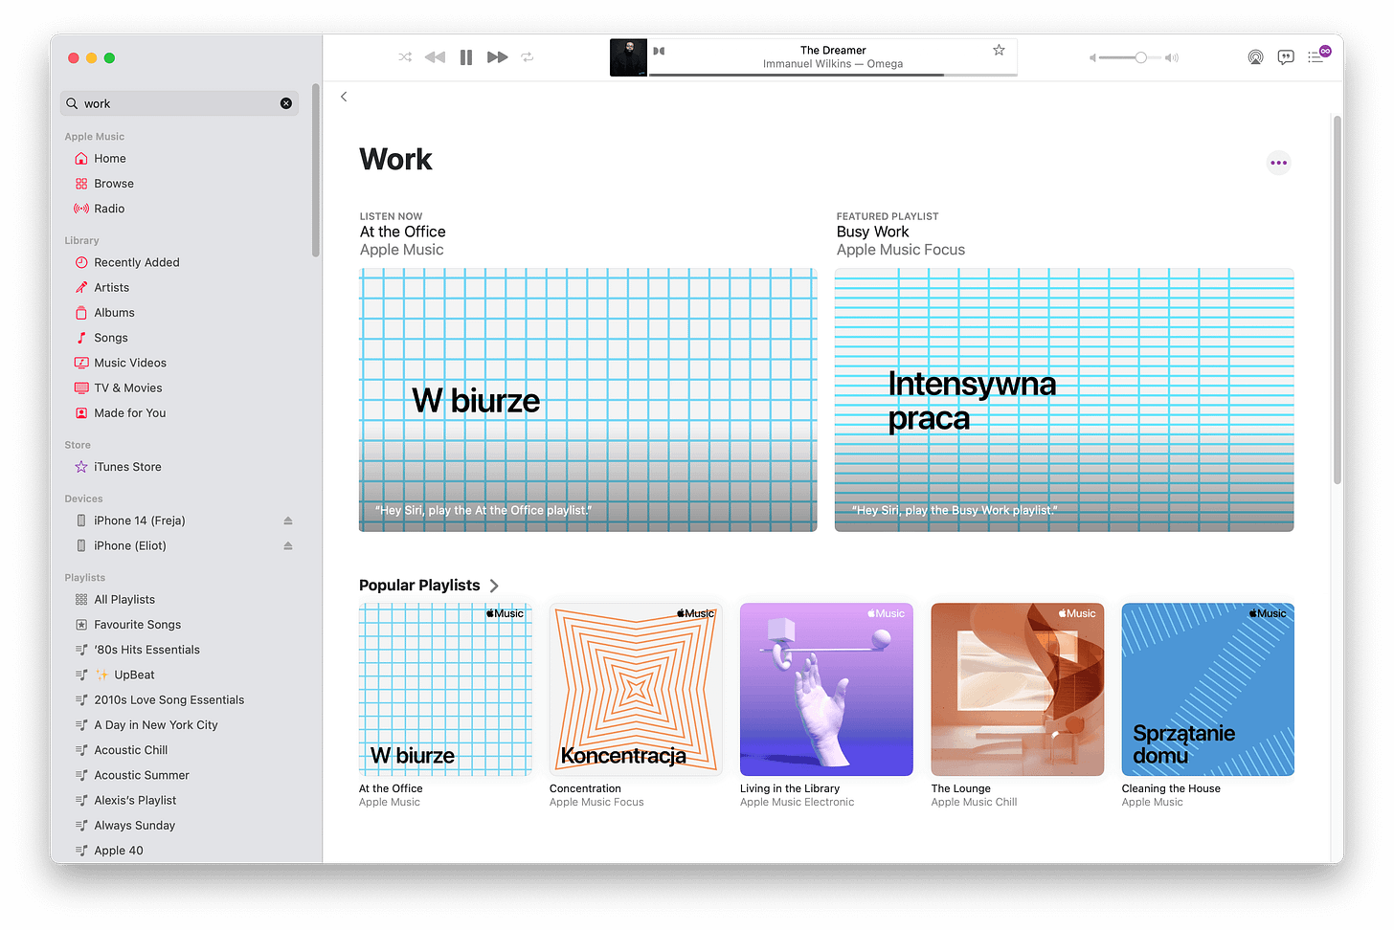Open The Lounge playlist cover
Viewport: 1394px width, 930px height.
point(1018,689)
